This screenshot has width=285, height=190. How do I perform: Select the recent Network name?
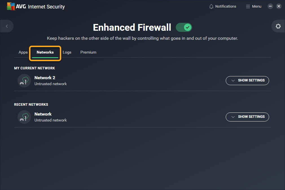pyautogui.click(x=43, y=114)
